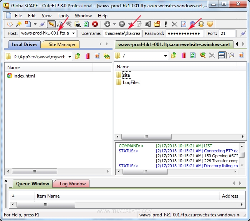Create a new document from main toolbar
This screenshot has height=221, width=250.
point(28,24)
